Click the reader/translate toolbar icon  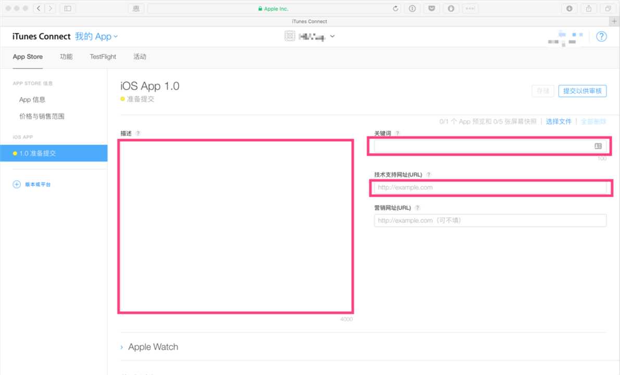click(x=136, y=8)
